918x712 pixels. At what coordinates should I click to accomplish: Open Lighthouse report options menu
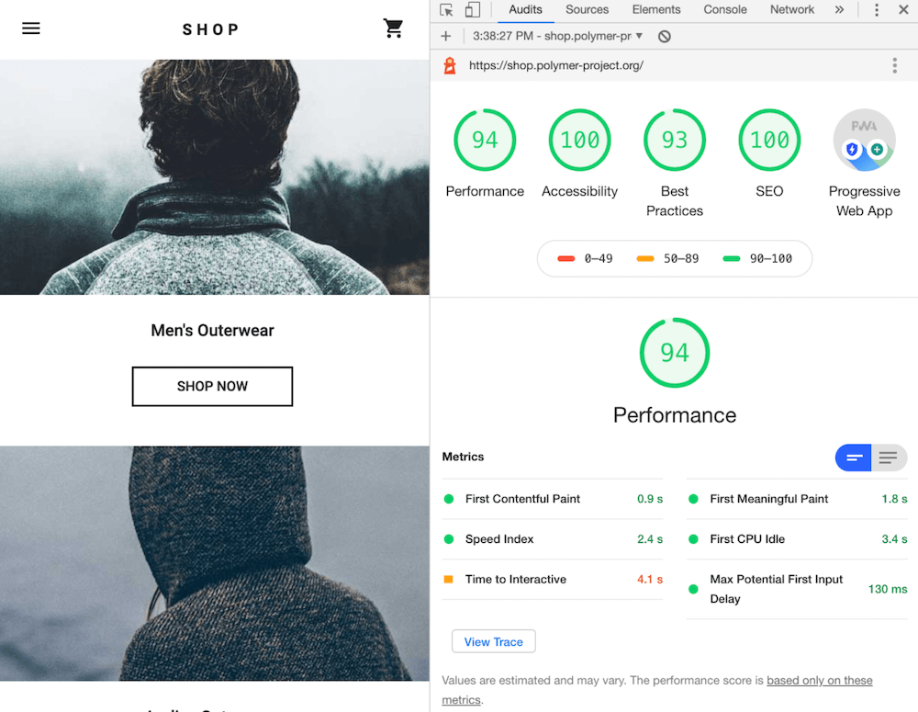click(894, 65)
